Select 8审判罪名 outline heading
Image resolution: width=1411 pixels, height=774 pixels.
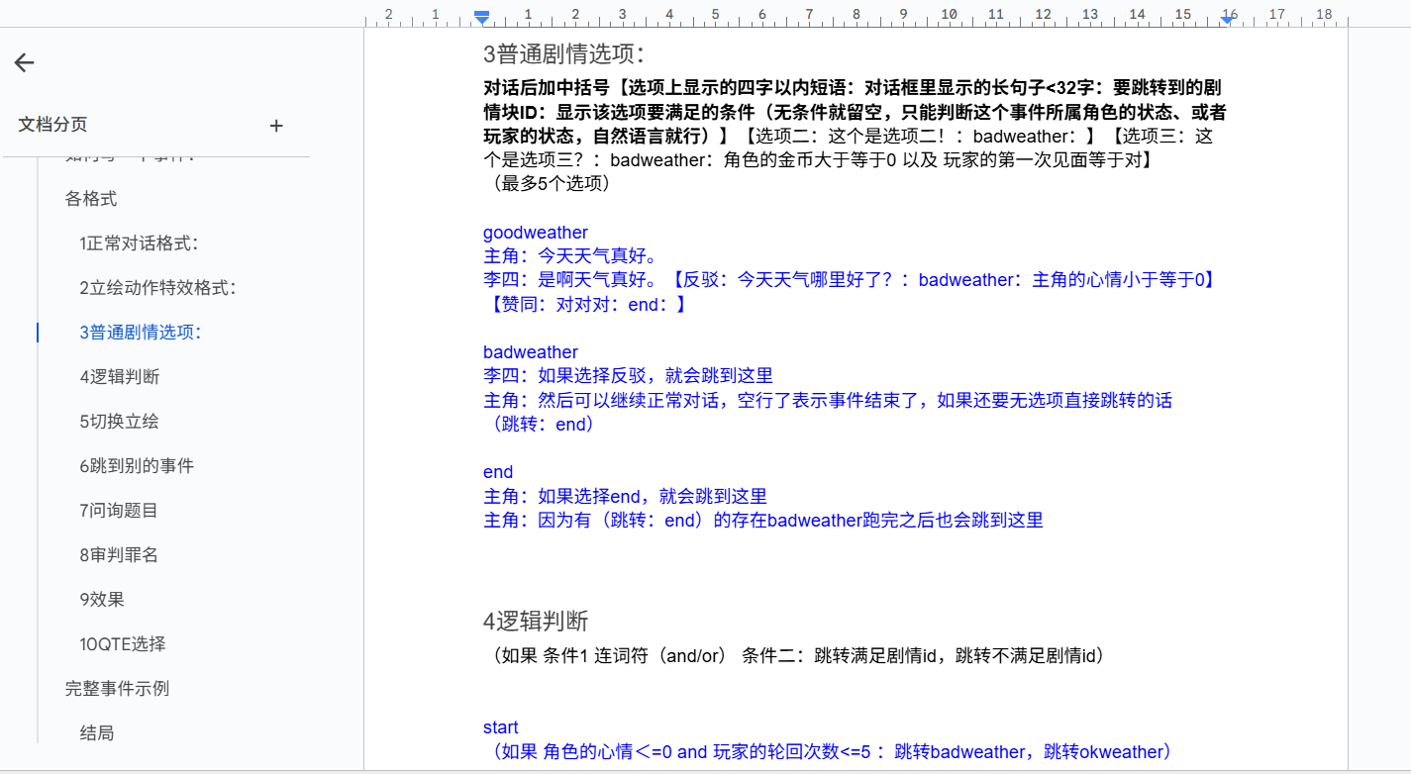click(119, 555)
